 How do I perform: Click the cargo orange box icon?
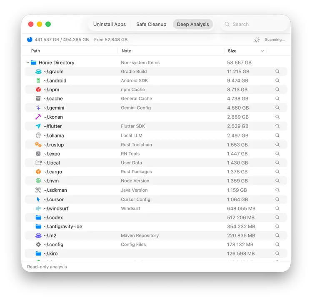38,172
